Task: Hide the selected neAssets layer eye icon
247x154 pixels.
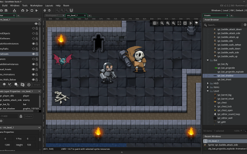Action: (34, 54)
